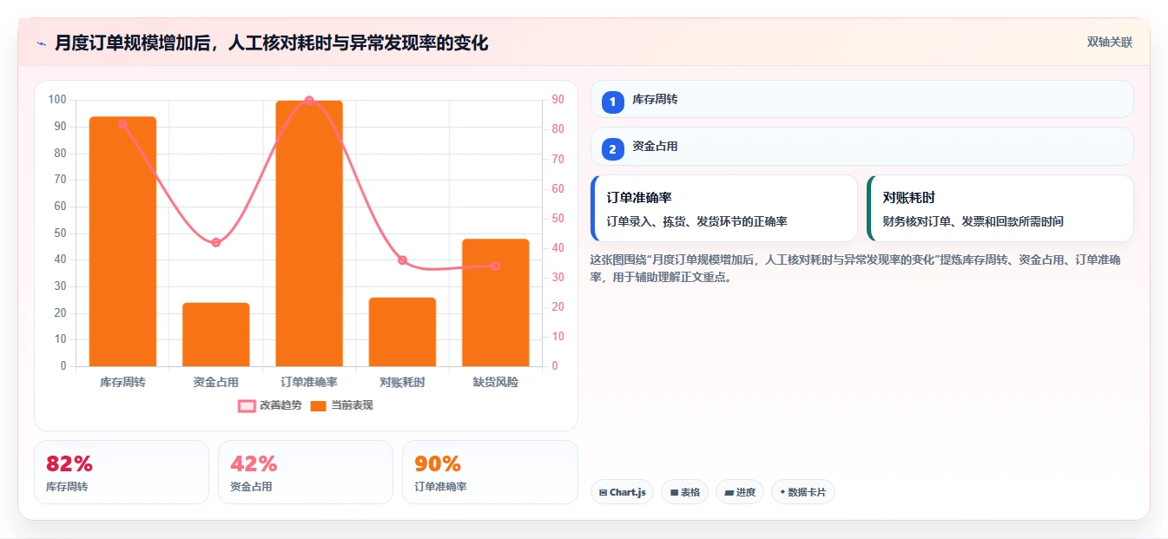
Task: Open the 对账耗时 info card
Action: [x=1000, y=208]
